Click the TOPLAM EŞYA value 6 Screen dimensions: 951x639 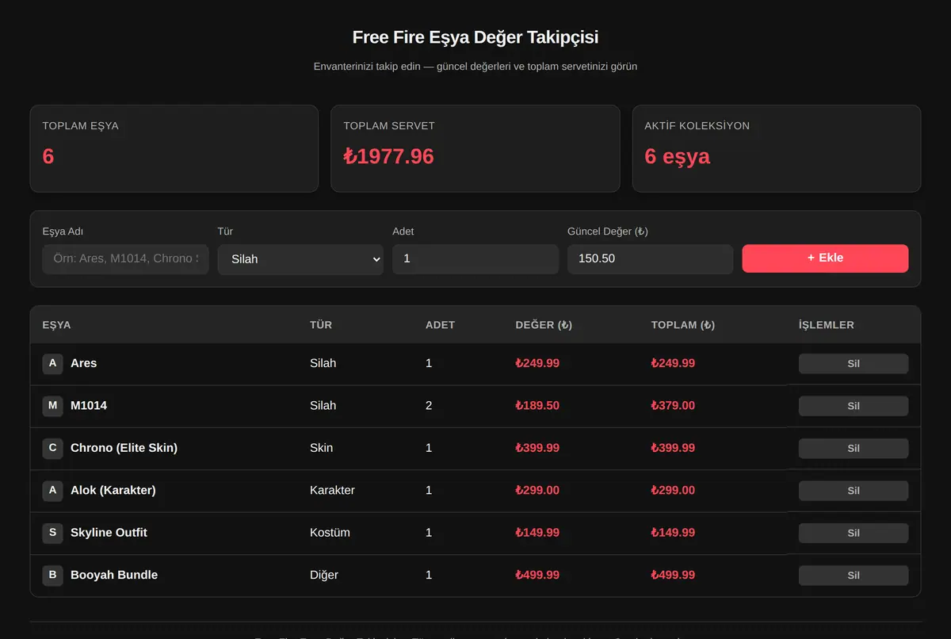(48, 156)
